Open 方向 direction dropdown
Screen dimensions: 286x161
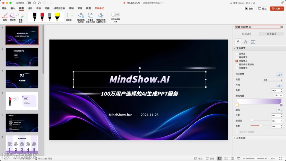[279, 85]
